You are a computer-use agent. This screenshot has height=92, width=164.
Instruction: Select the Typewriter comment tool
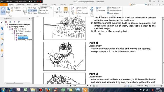tap(58, 10)
